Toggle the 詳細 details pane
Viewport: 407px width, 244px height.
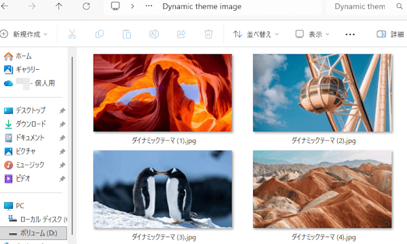(390, 34)
